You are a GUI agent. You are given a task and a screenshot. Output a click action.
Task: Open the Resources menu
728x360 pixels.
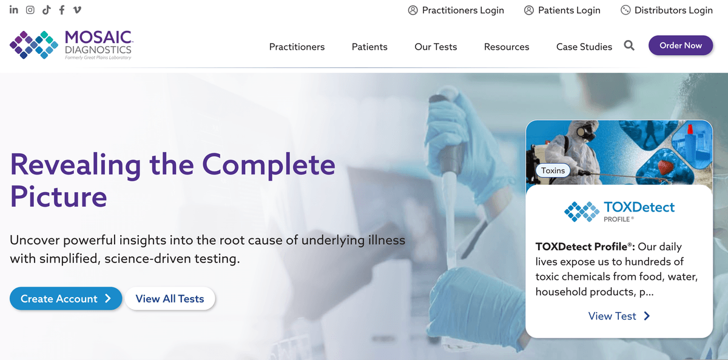point(507,47)
